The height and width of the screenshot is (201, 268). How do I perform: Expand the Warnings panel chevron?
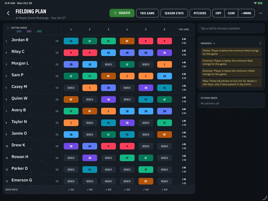click(260, 44)
